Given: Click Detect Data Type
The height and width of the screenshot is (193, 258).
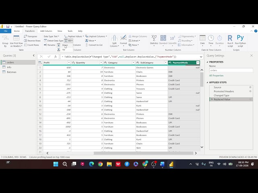Looking at the screenshot, I should coord(54,41).
